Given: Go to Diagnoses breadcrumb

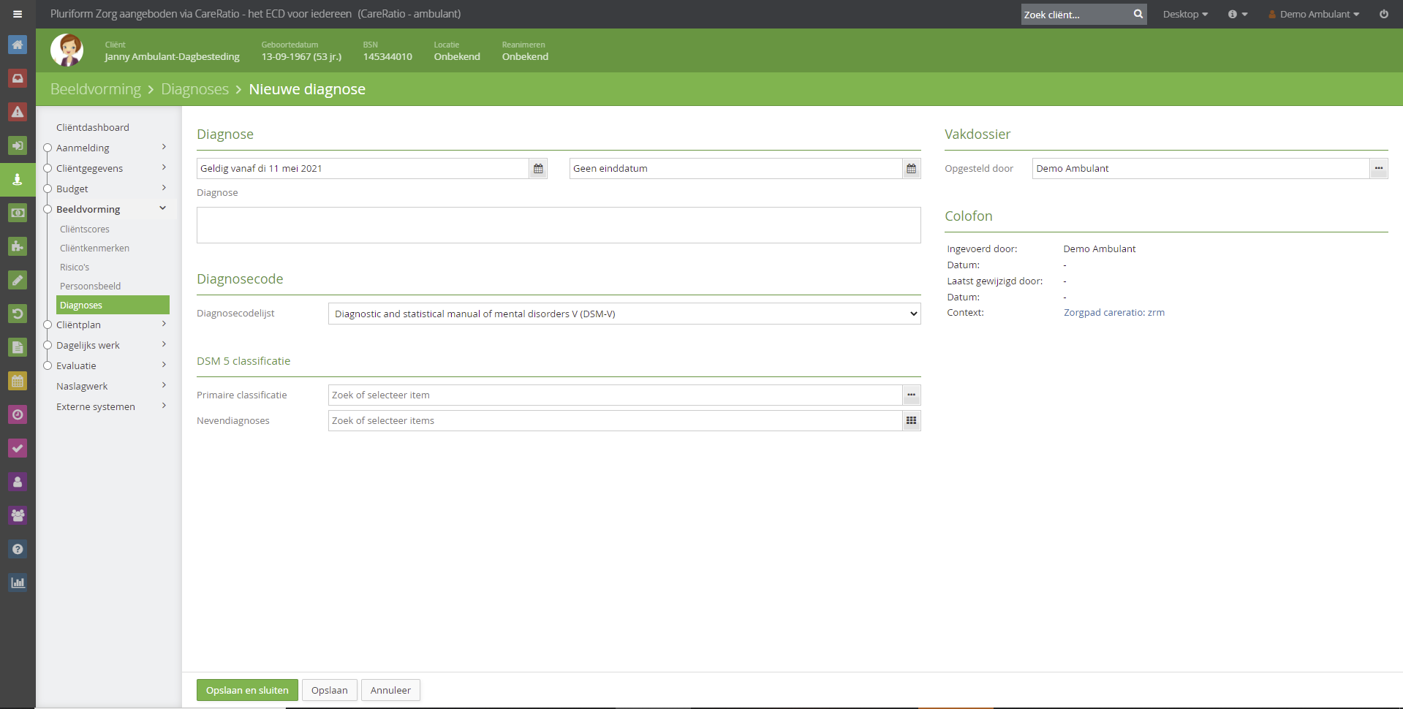Looking at the screenshot, I should 194,89.
